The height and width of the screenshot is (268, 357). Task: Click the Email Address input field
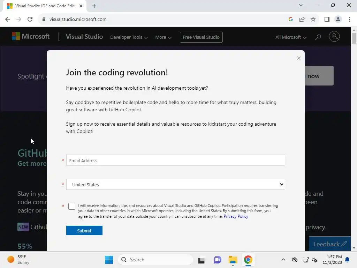(x=176, y=161)
